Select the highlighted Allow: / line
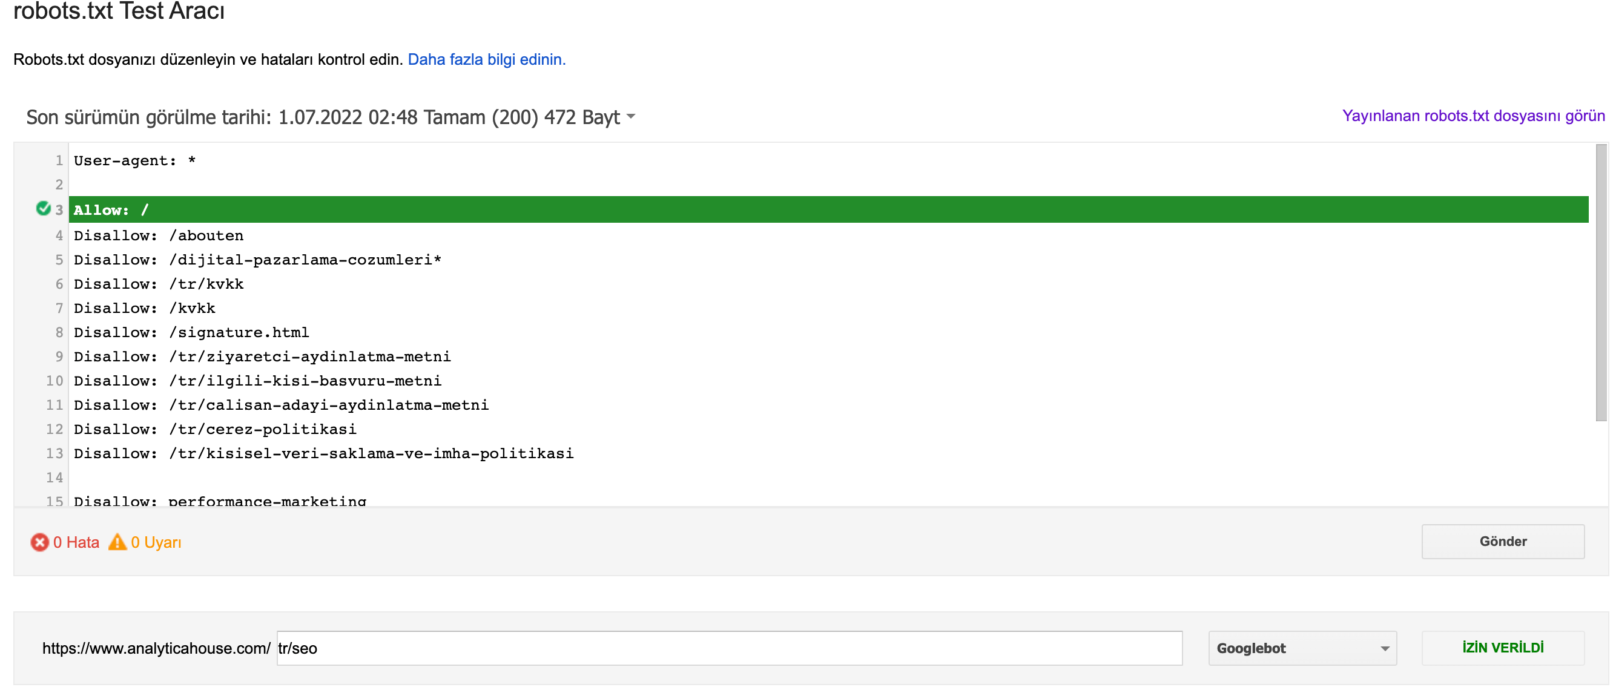Screen dimensions: 1613x690 point(828,210)
